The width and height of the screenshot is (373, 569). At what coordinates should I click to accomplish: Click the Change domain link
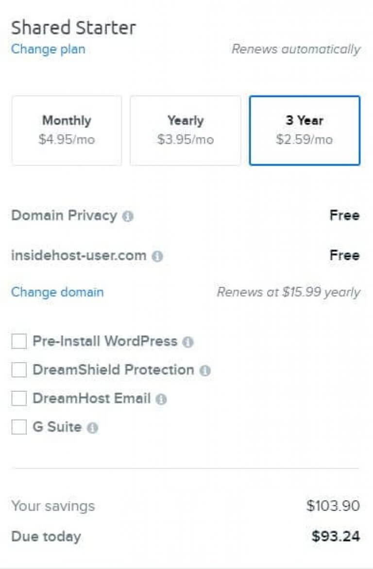click(x=57, y=292)
